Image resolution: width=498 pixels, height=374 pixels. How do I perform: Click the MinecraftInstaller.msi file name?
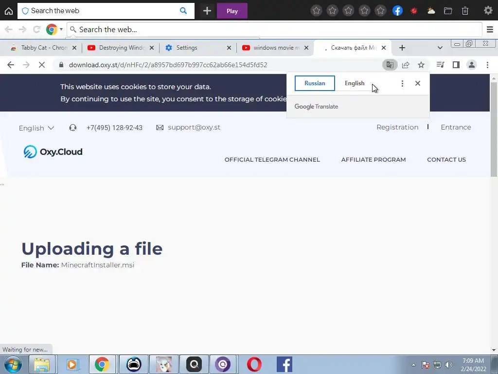[x=97, y=265]
